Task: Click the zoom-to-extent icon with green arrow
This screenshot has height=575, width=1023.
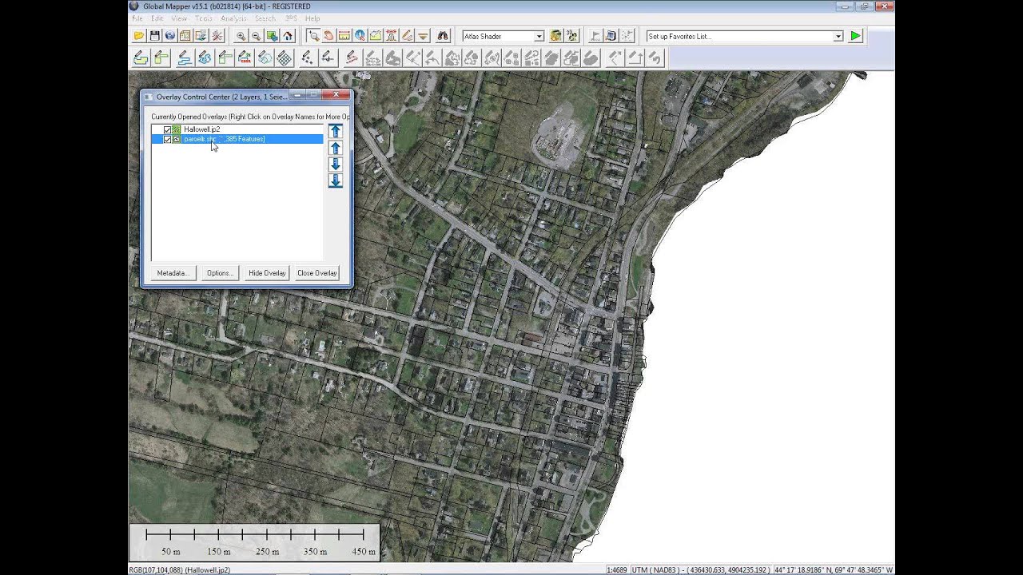Action: 272,36
